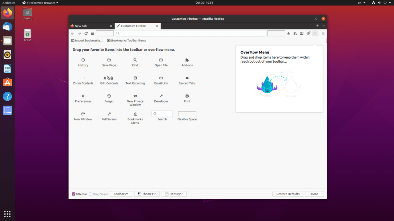Choose the Add-ons puzzle item
Image resolution: width=394 pixels, height=221 pixels.
[x=187, y=63]
